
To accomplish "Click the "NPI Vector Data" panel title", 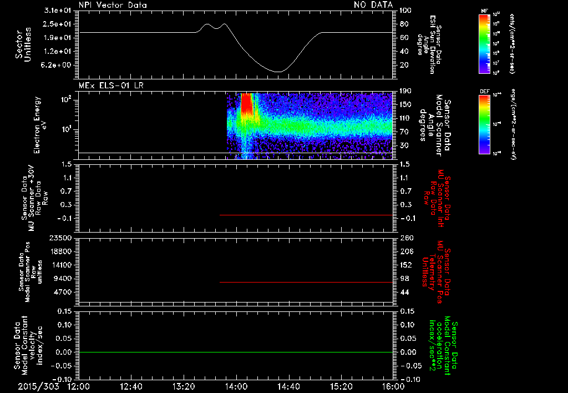I will point(113,5).
